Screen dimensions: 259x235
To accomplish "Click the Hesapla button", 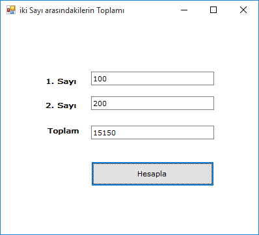I will click(x=152, y=174).
